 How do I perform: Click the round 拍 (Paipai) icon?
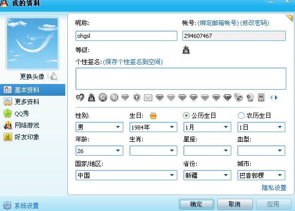coord(114,97)
